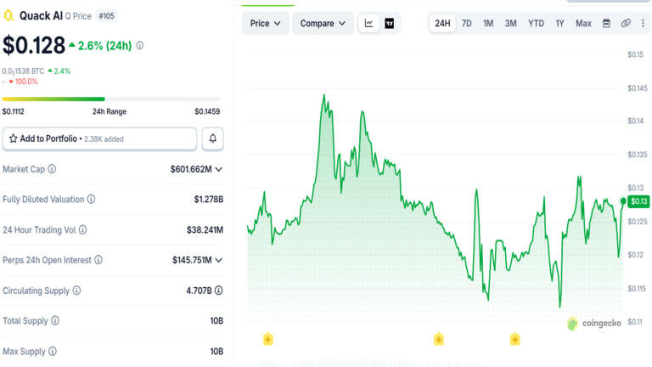This screenshot has width=652, height=367.
Task: Open the Circulating Supply label info icon
Action: pos(76,291)
